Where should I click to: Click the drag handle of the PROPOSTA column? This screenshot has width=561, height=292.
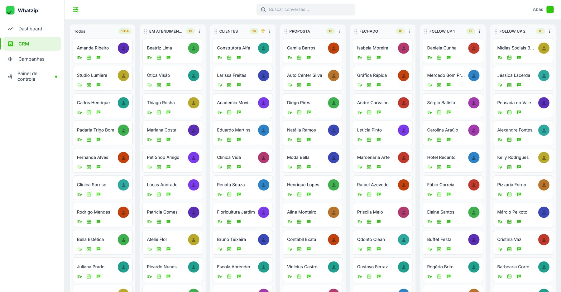point(286,31)
